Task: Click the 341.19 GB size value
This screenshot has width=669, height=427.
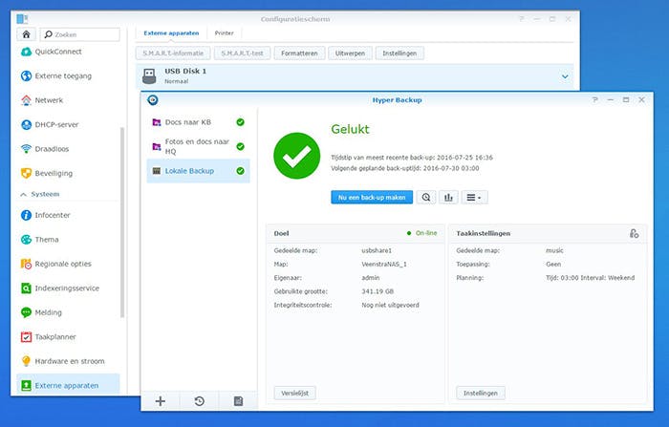Action: tap(378, 291)
